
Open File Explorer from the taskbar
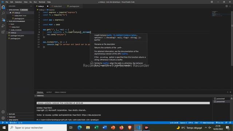click(x=88, y=128)
